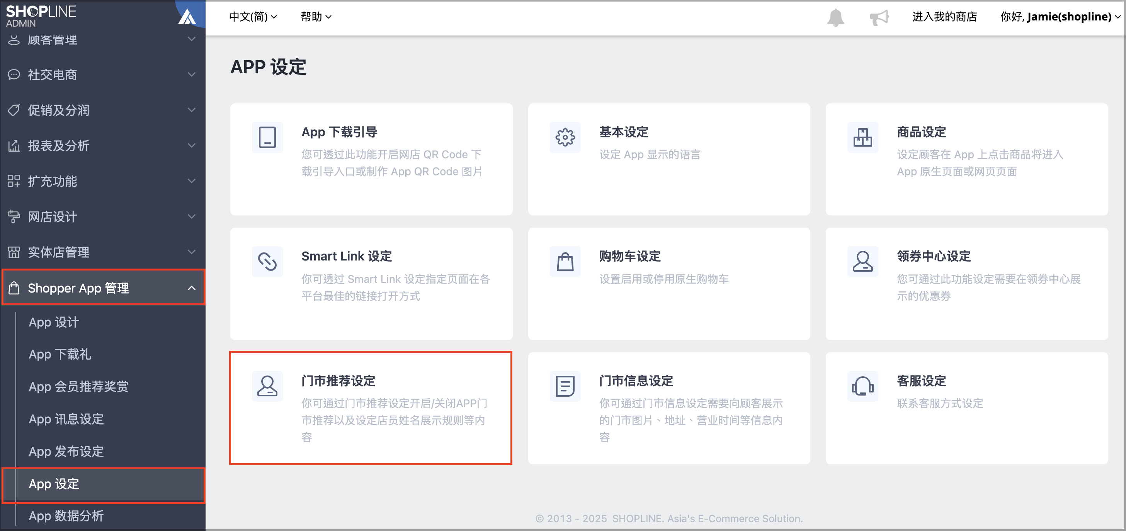Screen dimensions: 1126x531
Task: Open the 基本设定 card title
Action: 623,132
